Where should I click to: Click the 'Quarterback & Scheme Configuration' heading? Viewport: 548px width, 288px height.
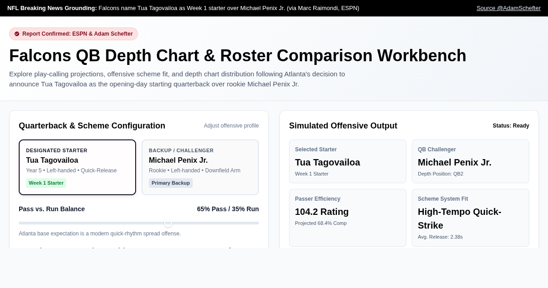pos(92,126)
